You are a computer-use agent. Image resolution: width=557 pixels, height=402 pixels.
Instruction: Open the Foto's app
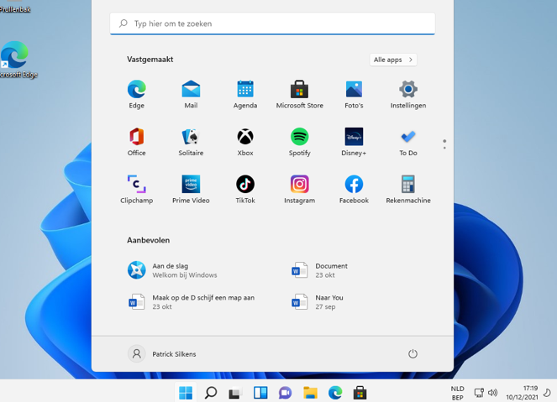[x=354, y=94]
